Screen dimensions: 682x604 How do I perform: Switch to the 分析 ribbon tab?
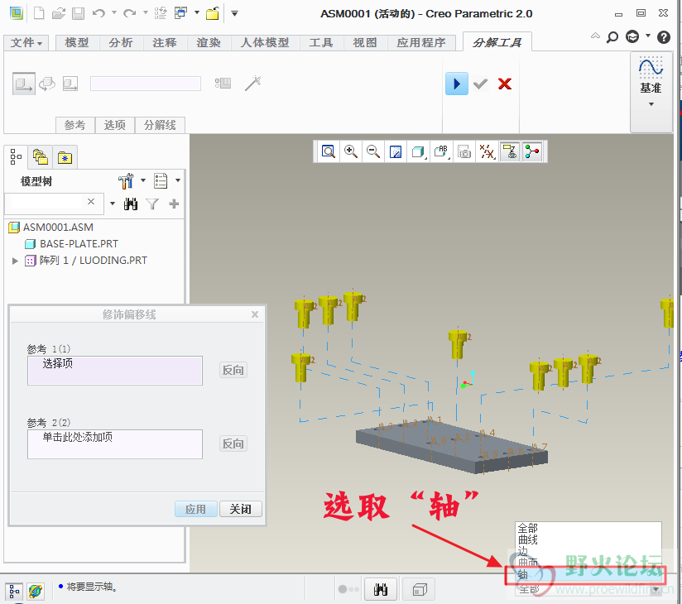(x=121, y=43)
